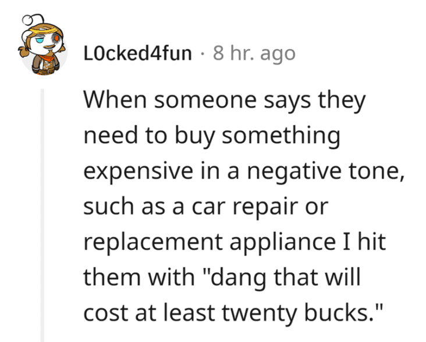This screenshot has height=342, width=426.
Task: Click the "8 hr. ago" timestamp
Action: tap(254, 54)
